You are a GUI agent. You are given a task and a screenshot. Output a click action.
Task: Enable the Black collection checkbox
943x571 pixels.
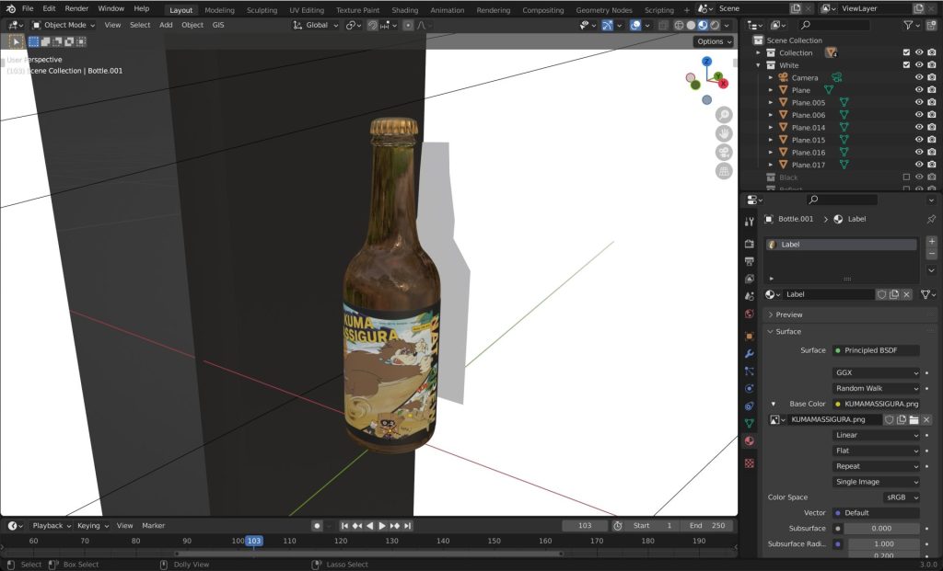[x=906, y=177]
